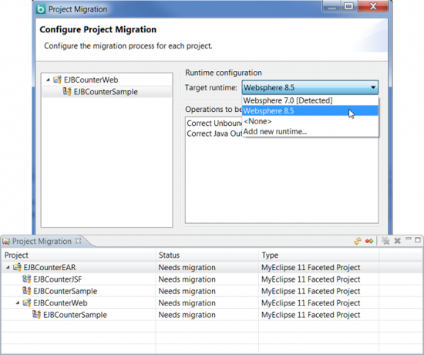Click the icon of EJBCounterSample nested under EJBCounterWeb
424x355 pixels.
36,314
